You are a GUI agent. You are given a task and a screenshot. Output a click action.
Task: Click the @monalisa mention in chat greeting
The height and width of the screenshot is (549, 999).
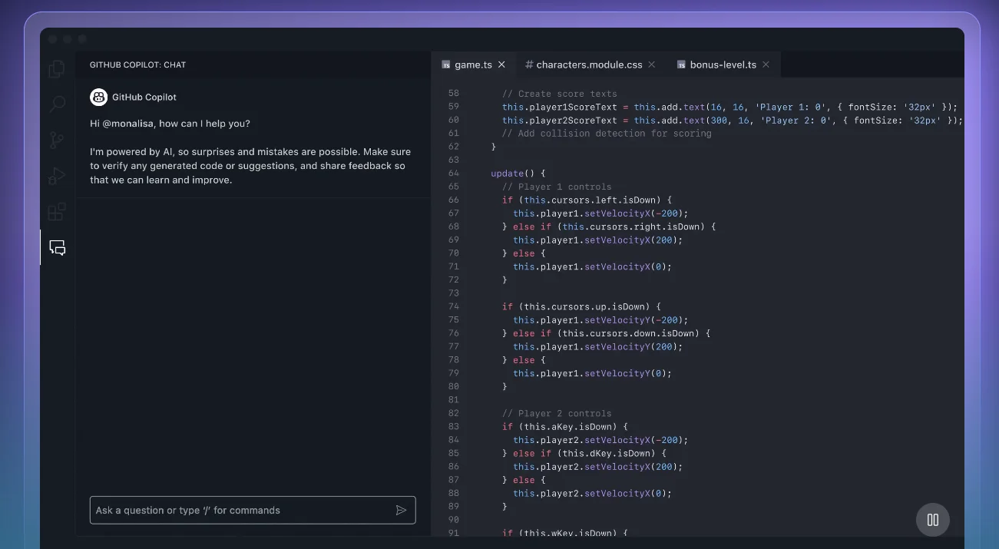[x=127, y=124]
